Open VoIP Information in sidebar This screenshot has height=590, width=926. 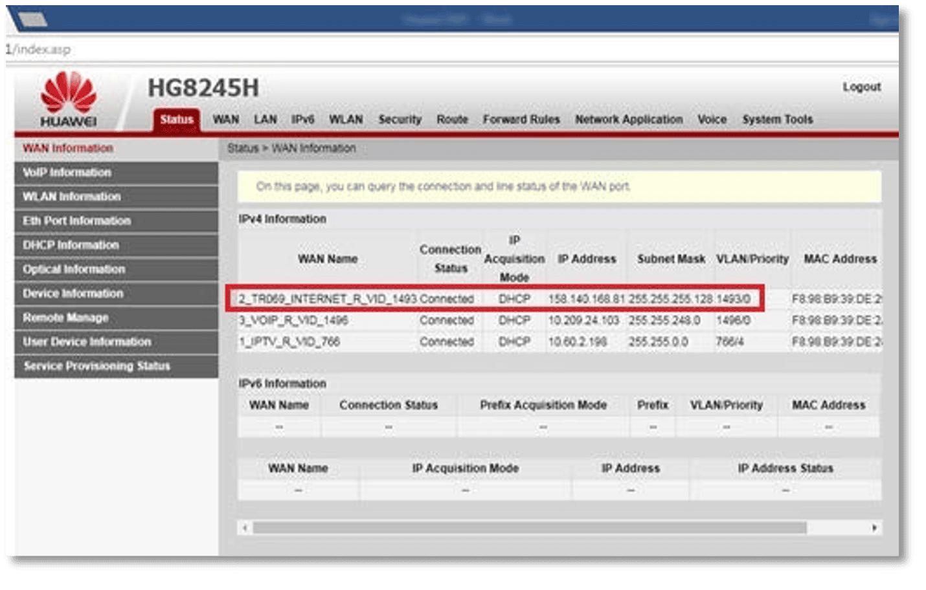pyautogui.click(x=67, y=173)
